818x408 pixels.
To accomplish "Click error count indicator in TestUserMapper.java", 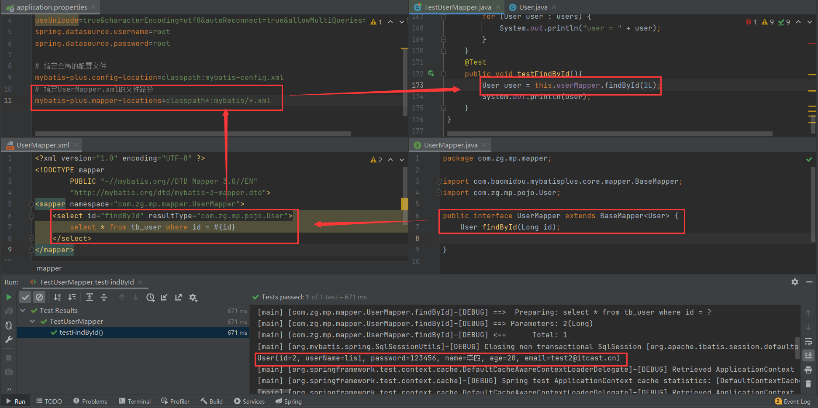I will [x=751, y=22].
